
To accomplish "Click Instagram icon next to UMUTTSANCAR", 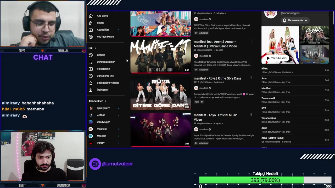I will (84, 186).
